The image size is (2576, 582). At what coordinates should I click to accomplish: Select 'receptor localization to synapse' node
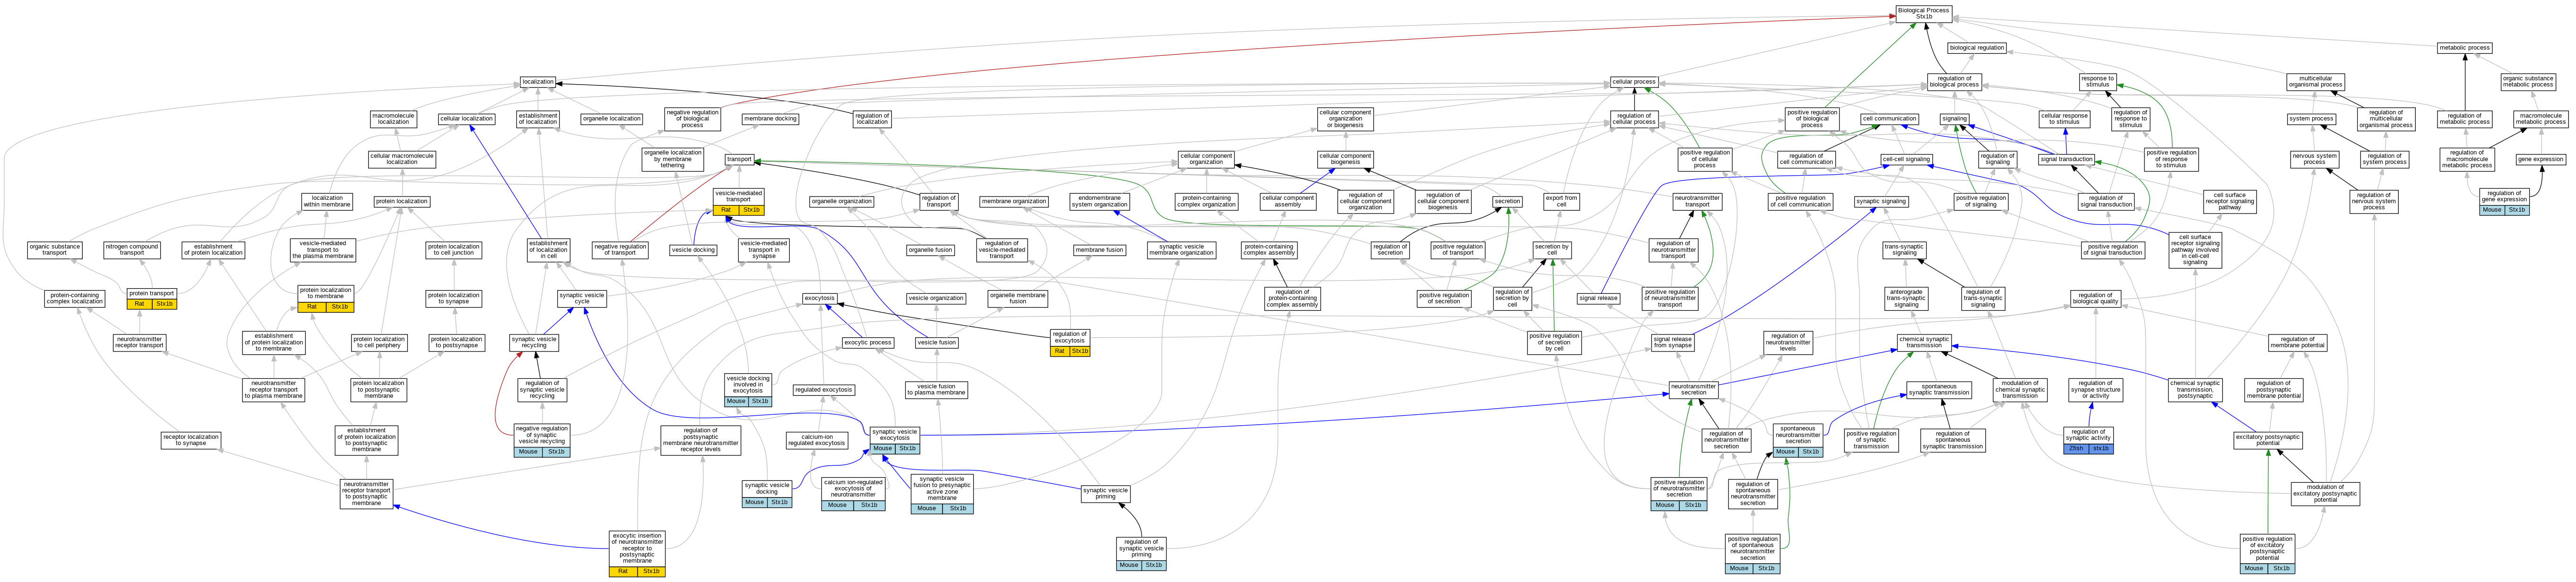tap(191, 440)
